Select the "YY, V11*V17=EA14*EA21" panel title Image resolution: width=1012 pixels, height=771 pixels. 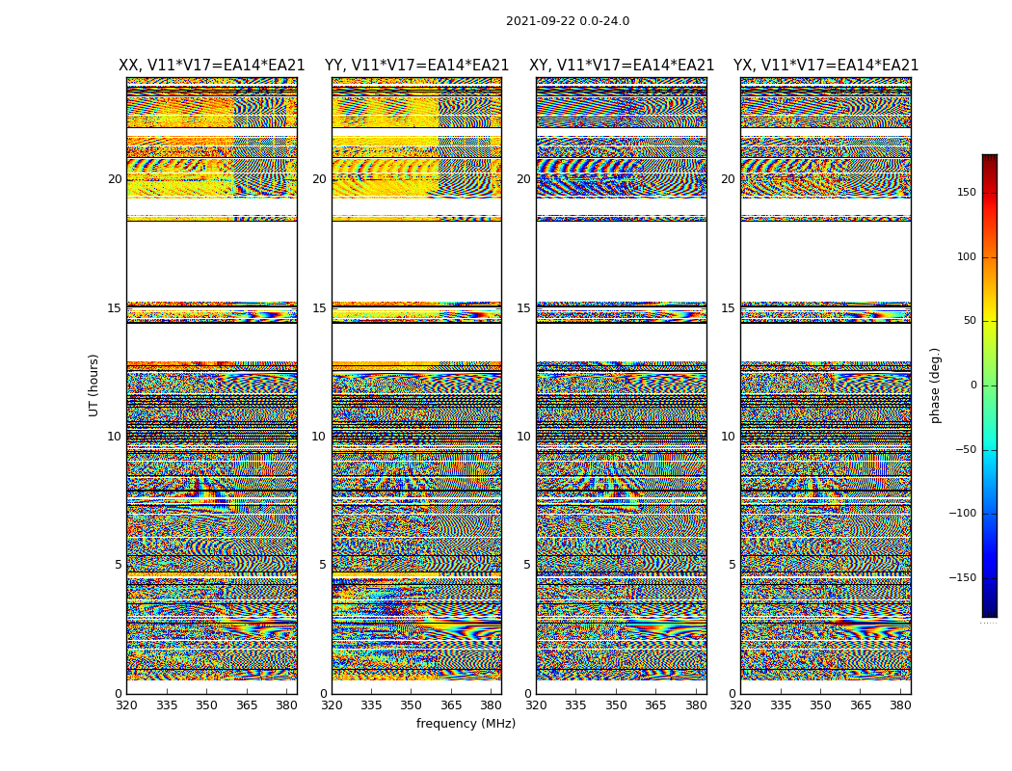click(417, 66)
